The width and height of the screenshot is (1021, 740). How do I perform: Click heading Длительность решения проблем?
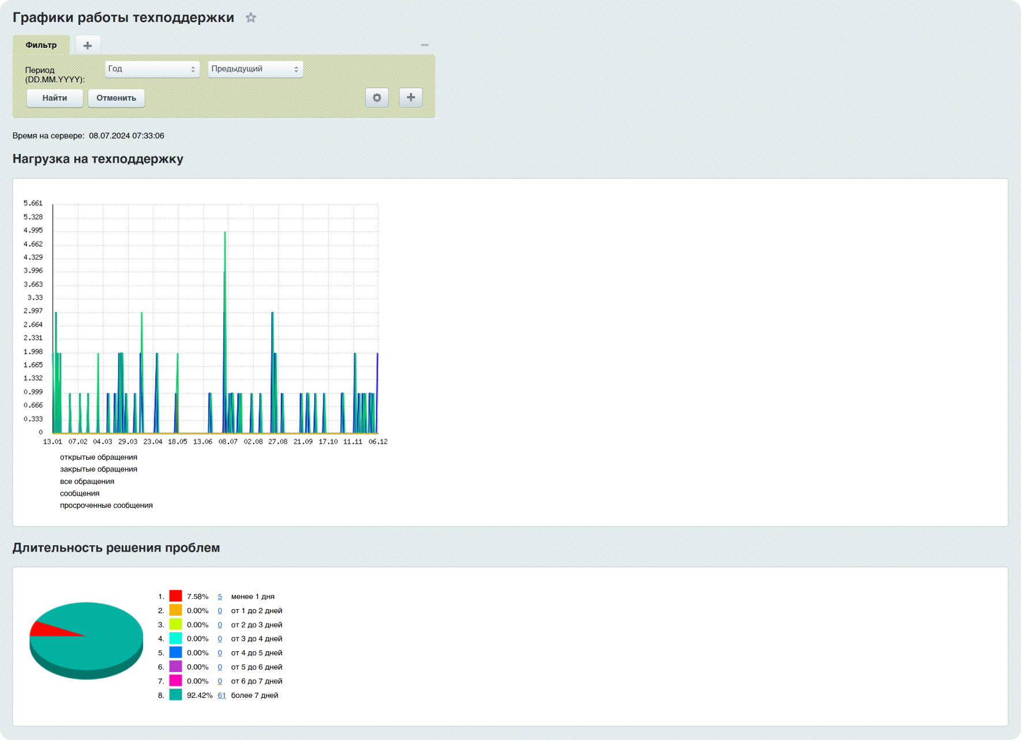[x=117, y=548]
